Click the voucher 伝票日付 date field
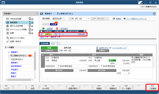The width and height of the screenshot is (159, 94). pos(67,51)
